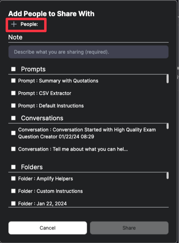Click the Note section heading

click(15, 37)
